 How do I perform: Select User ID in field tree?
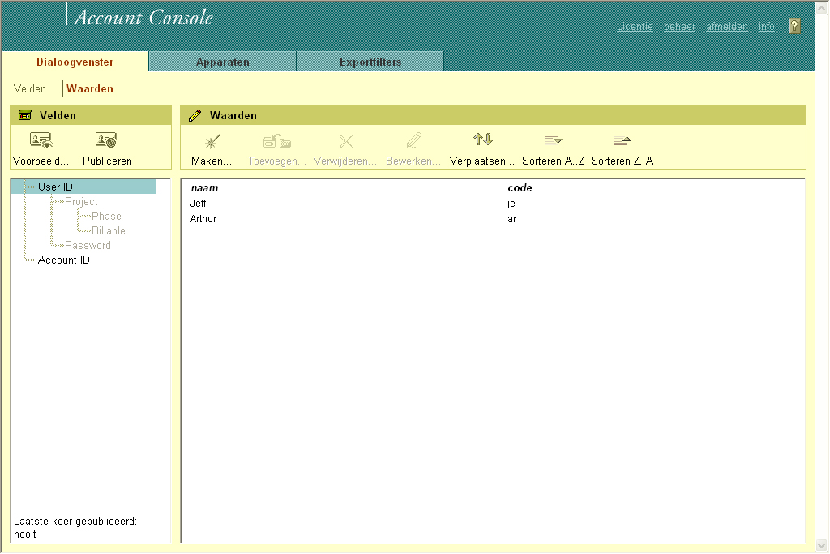(55, 187)
